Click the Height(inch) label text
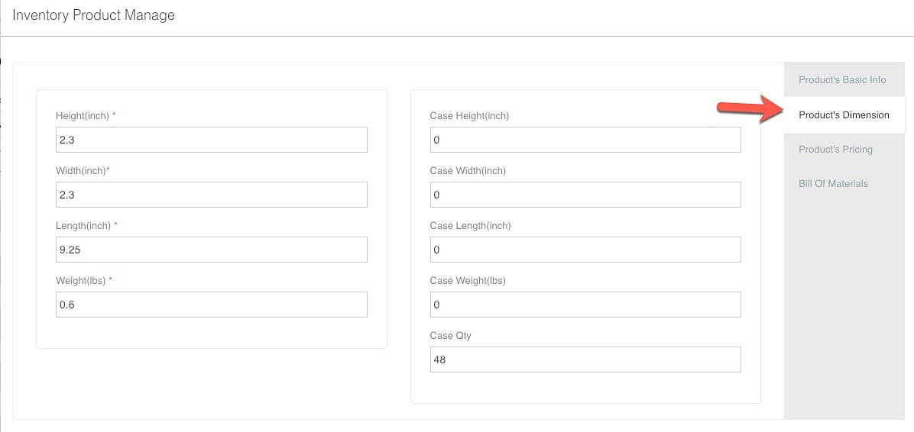 [x=83, y=116]
